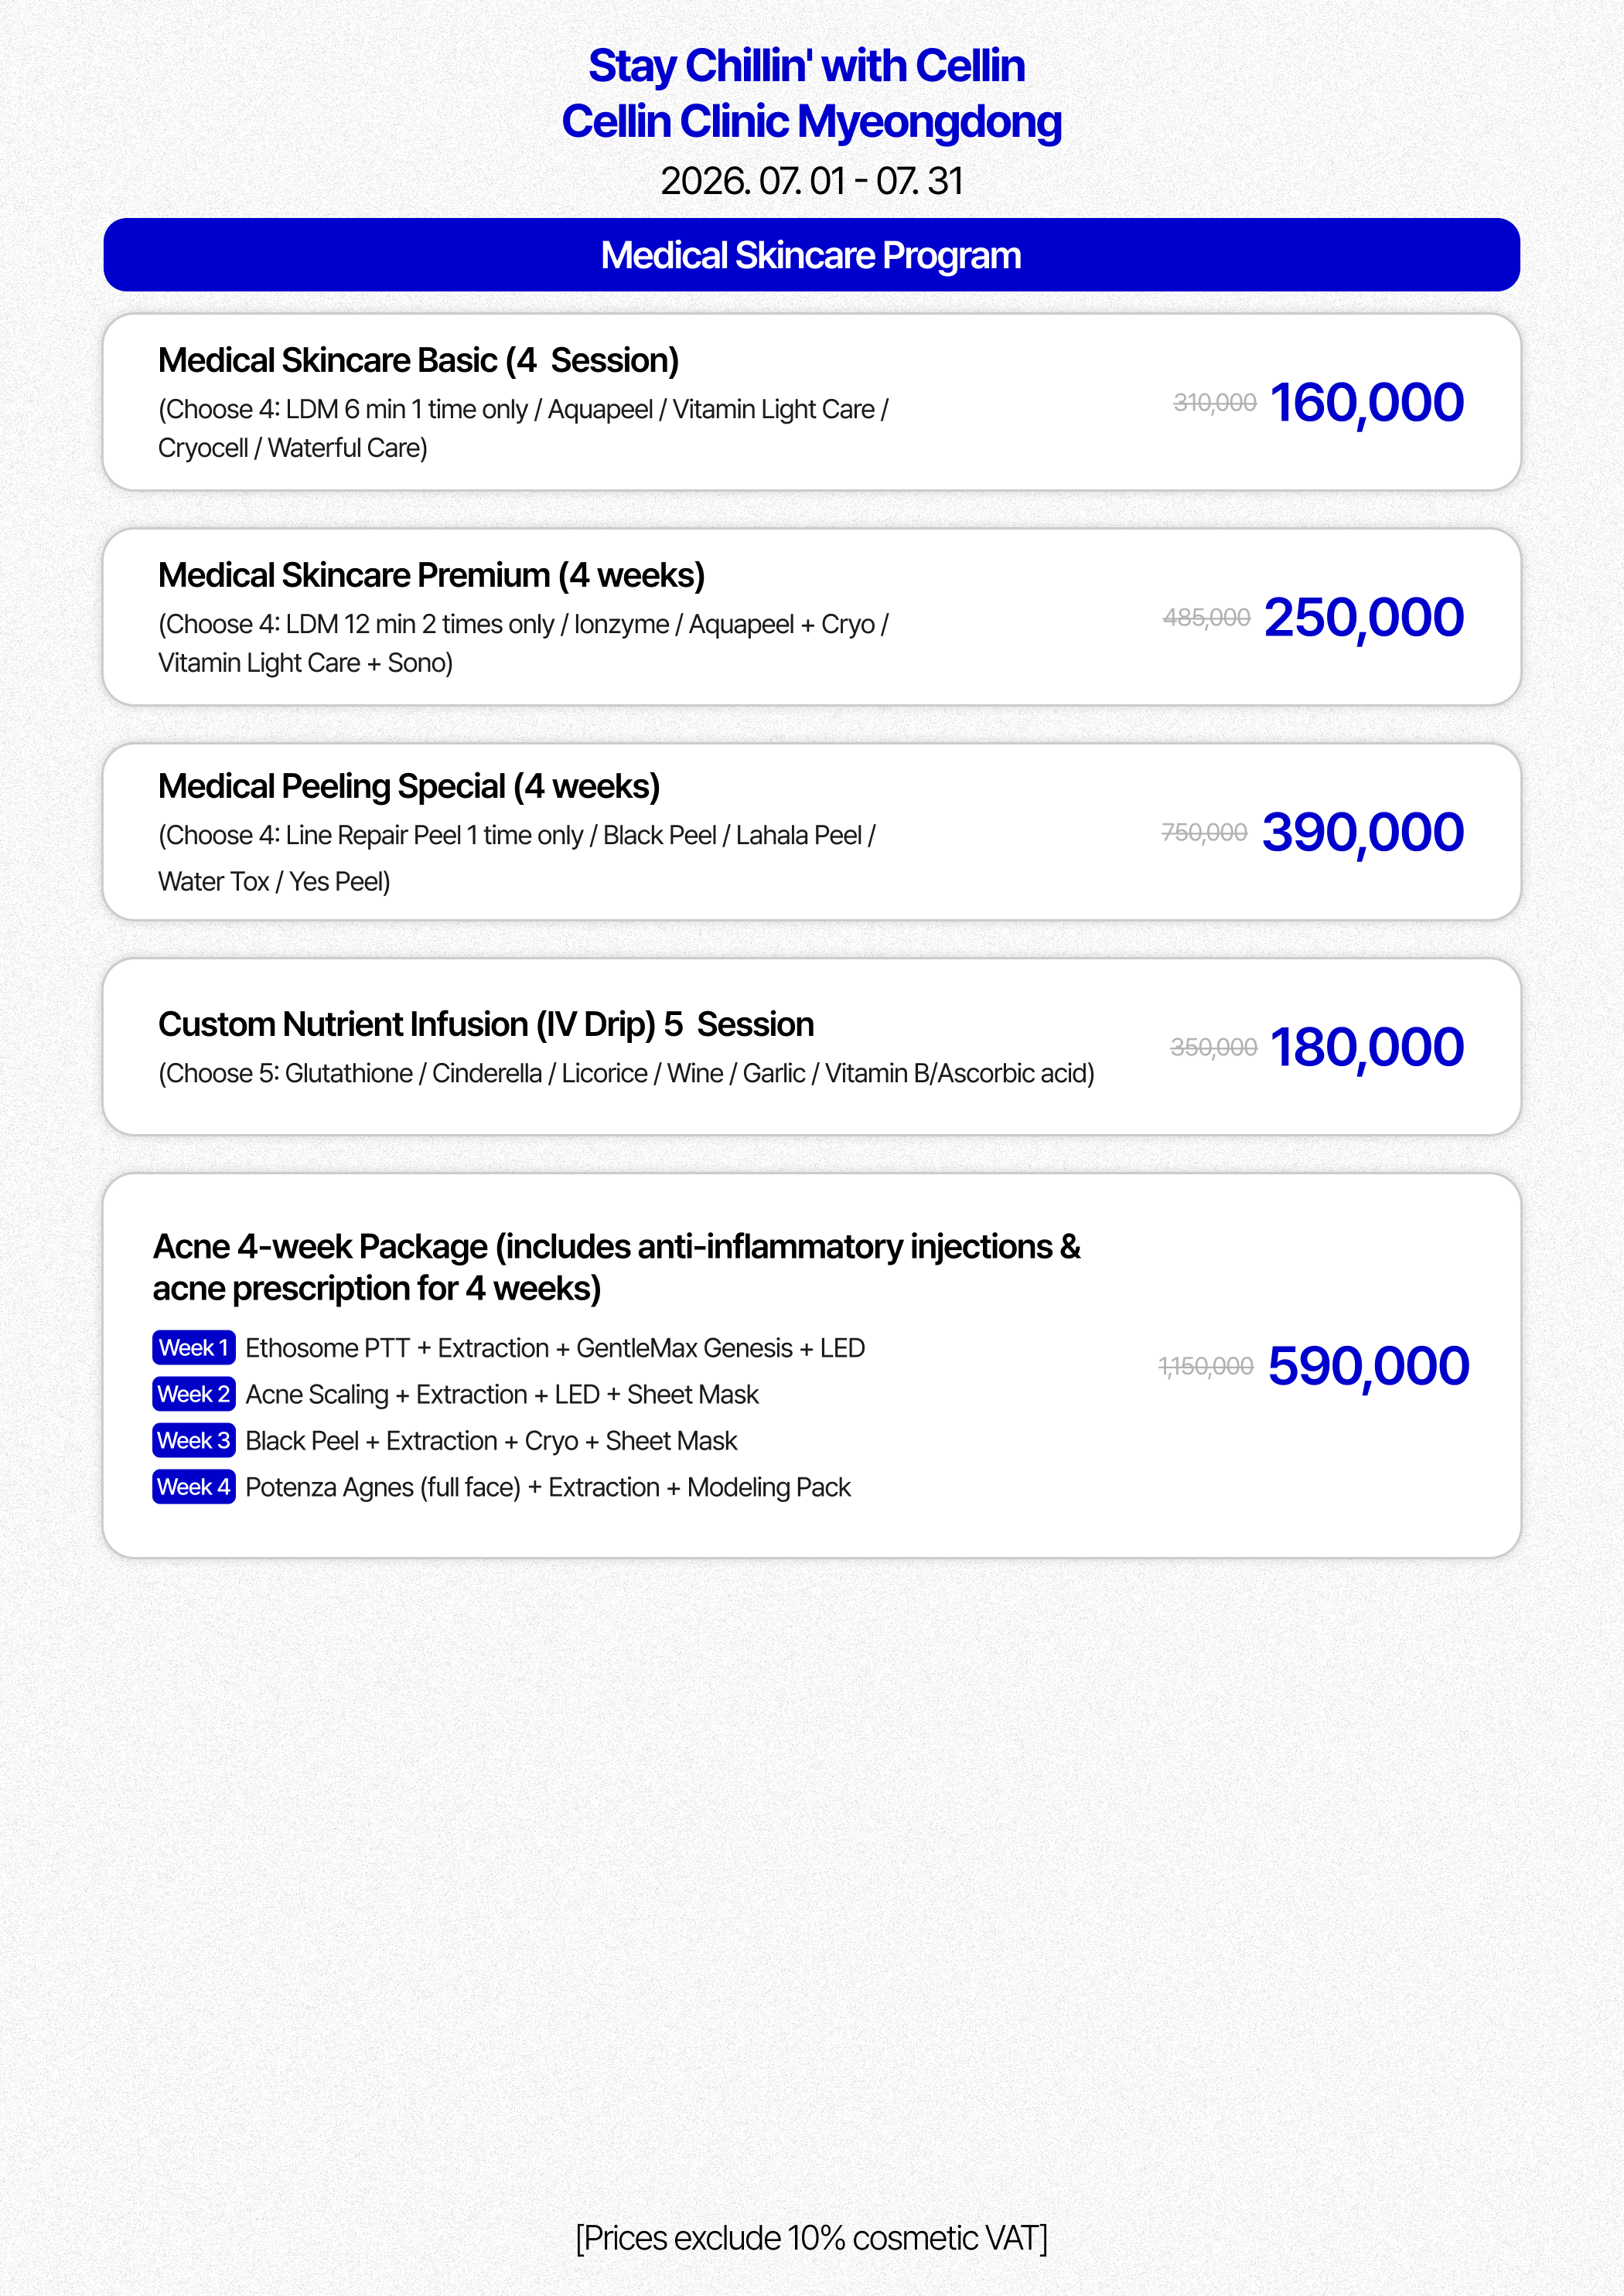Click the Week 1 badge
1624x2296 pixels.
(x=194, y=1347)
